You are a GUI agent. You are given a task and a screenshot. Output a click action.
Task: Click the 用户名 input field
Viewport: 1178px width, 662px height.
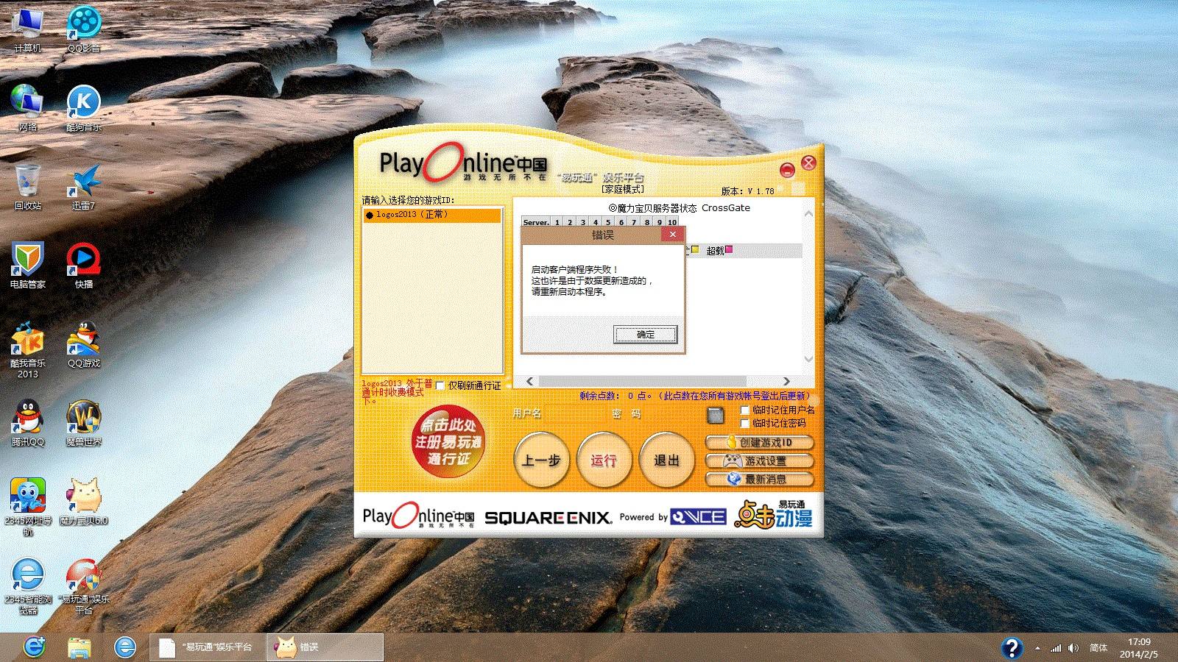[x=576, y=414]
